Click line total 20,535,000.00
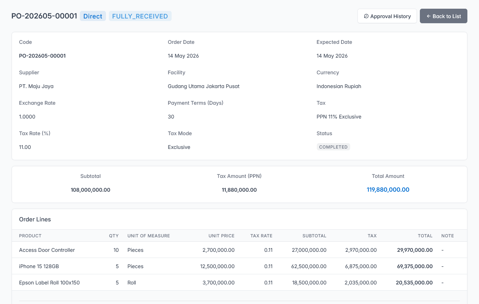The width and height of the screenshot is (479, 304). (x=414, y=283)
